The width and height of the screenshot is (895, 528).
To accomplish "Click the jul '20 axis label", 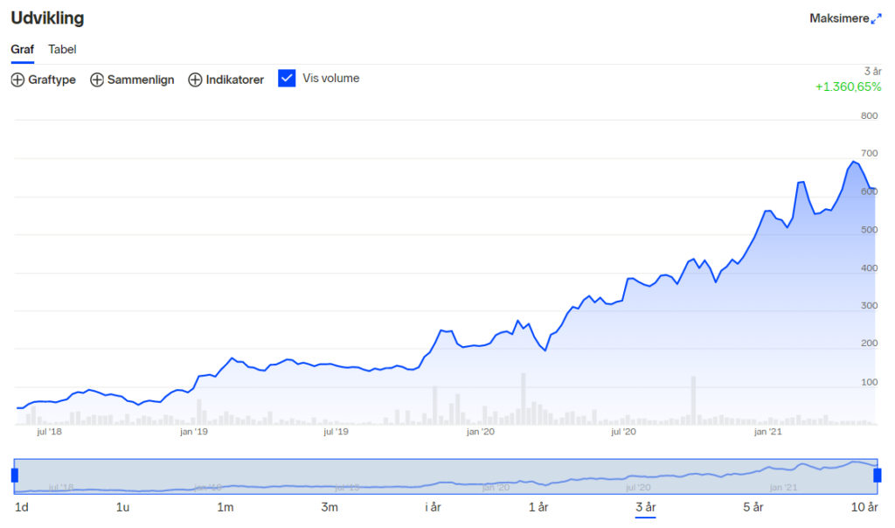I will pos(622,432).
